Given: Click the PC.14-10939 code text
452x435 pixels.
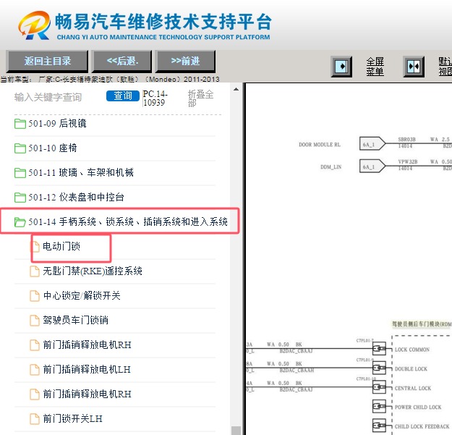Looking at the screenshot, I should tap(155, 98).
